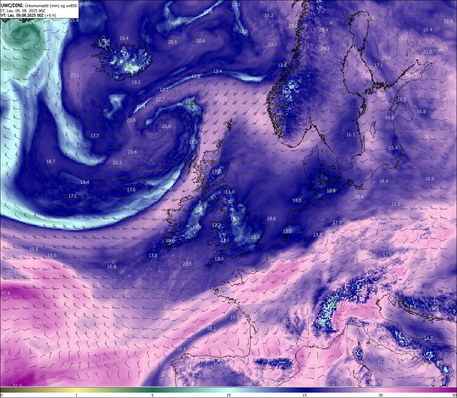Click the 11.1 value over Wales
This screenshot has height=398, width=457.
click(x=225, y=240)
